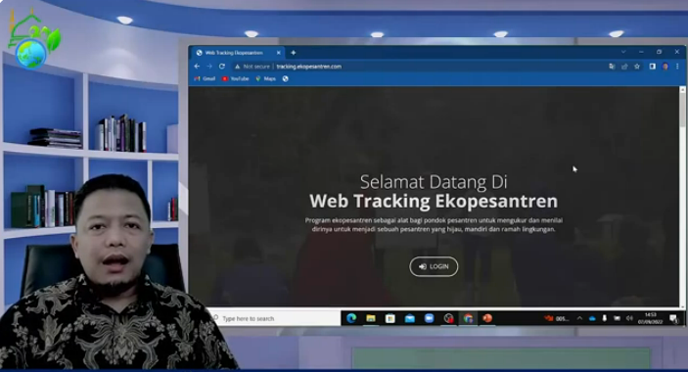Expand the tab search chevron
The height and width of the screenshot is (372, 688).
[623, 52]
